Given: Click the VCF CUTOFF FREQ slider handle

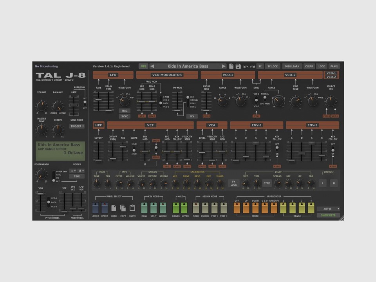Looking at the screenshot, I should pyautogui.click(x=113, y=158).
